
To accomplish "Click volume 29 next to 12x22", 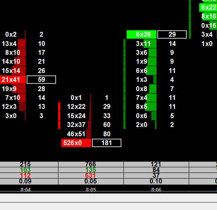I will [x=107, y=107].
